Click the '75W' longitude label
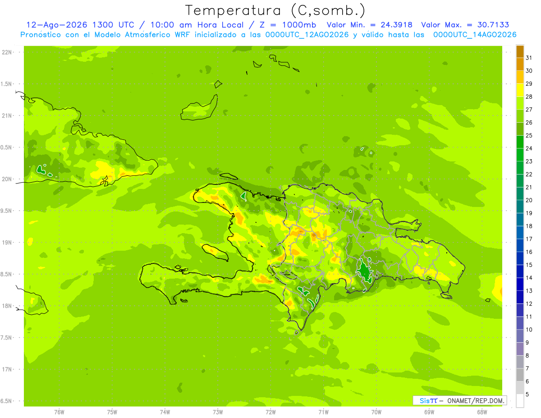Viewport: 541px width, 418px height. [112, 412]
